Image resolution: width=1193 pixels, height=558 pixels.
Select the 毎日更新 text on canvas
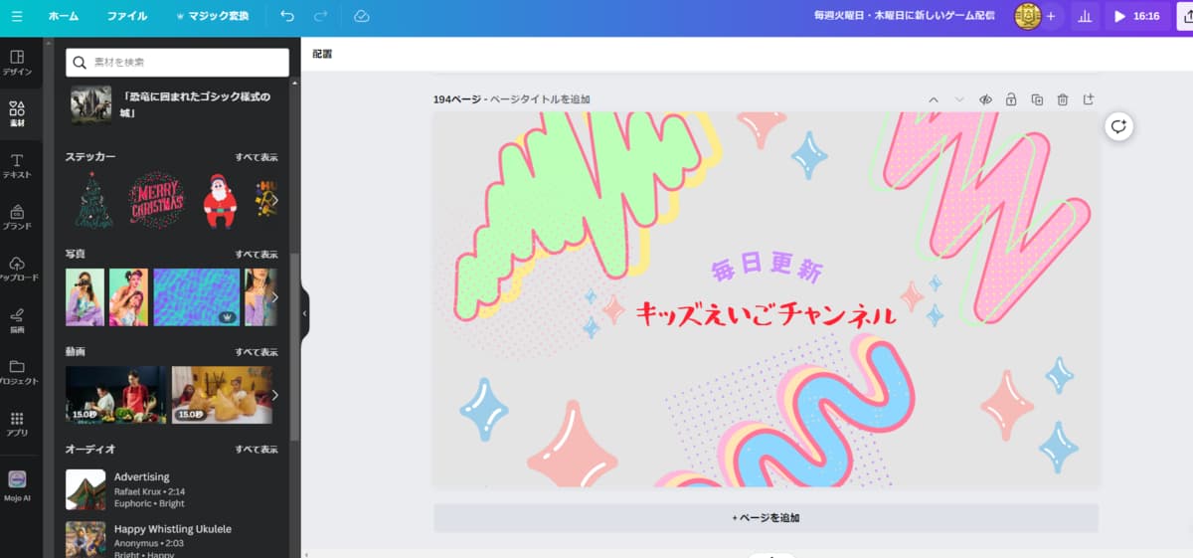(x=767, y=269)
